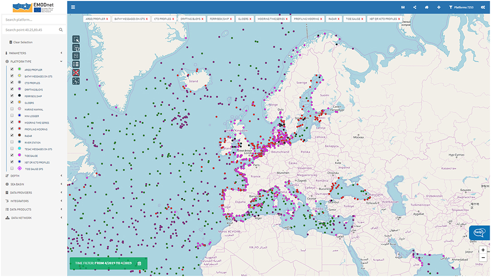491x277 pixels.
Task: Click the MOORING TIME SERIES label
Action: (37, 123)
